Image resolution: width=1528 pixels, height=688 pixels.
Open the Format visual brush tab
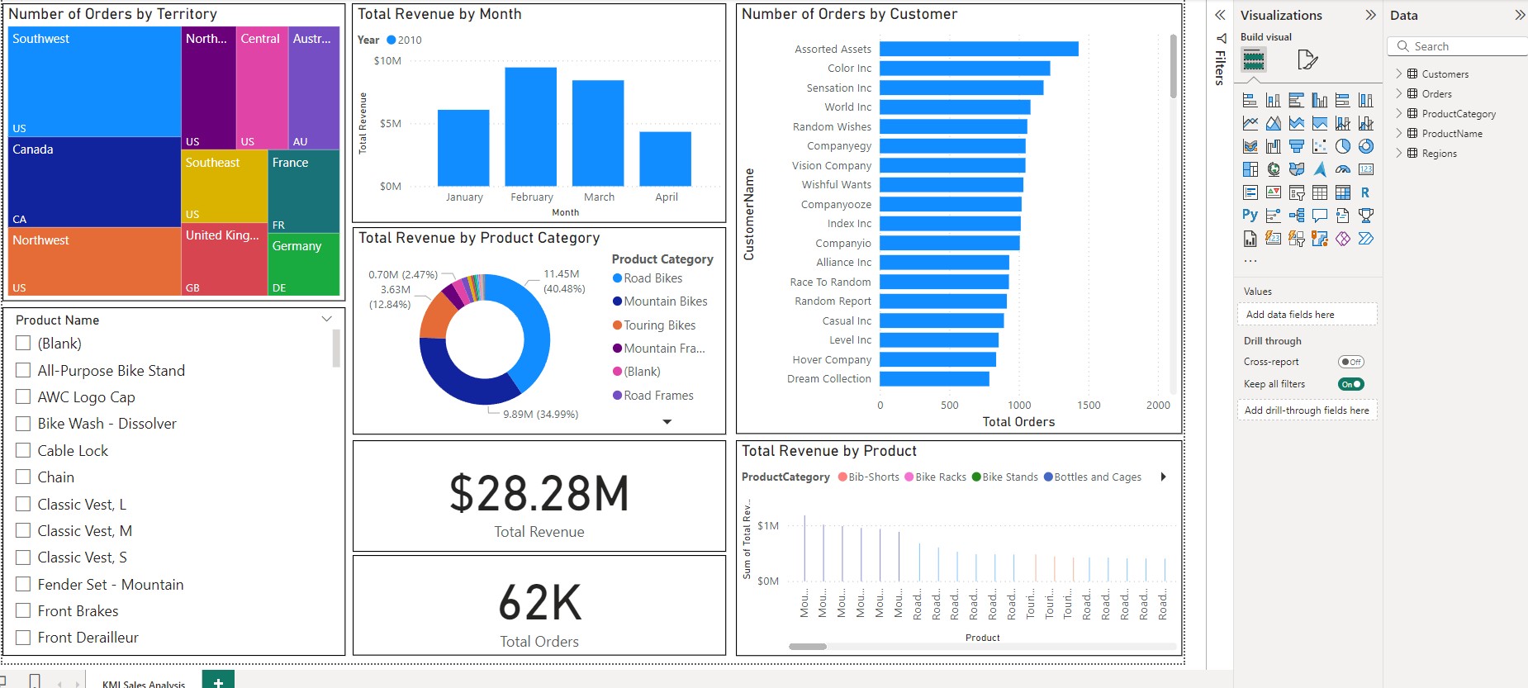(1307, 59)
